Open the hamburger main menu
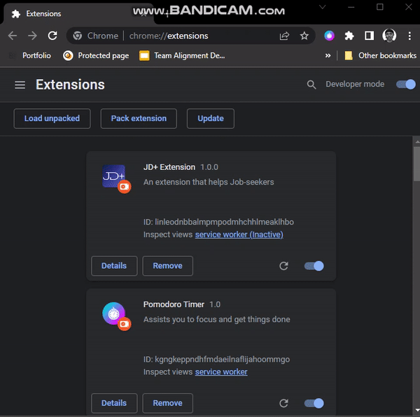This screenshot has height=417, width=420. tap(20, 85)
